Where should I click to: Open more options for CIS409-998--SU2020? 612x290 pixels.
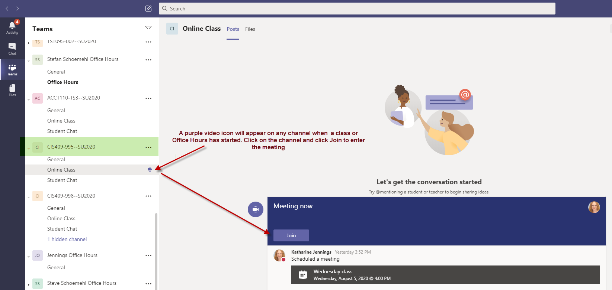(148, 196)
